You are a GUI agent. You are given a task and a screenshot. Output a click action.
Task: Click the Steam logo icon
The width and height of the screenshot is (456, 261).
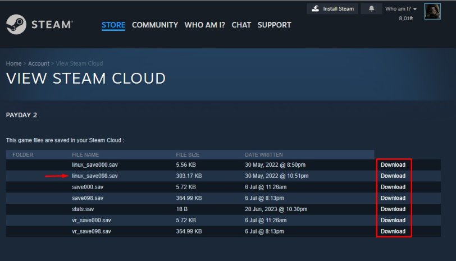point(15,24)
